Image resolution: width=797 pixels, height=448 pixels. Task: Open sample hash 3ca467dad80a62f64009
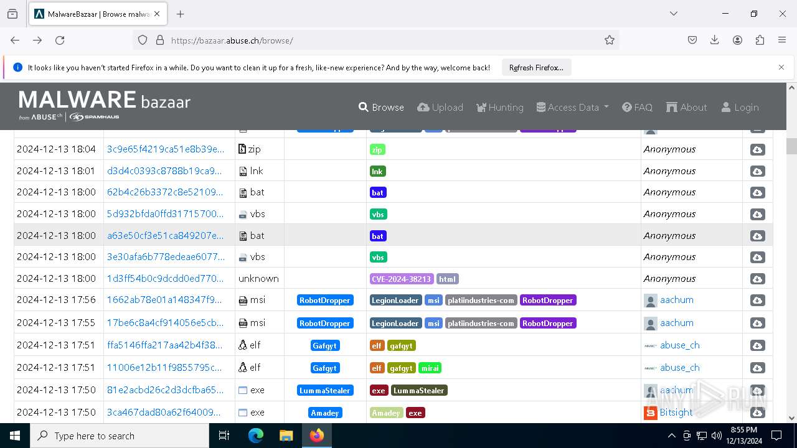[164, 412]
